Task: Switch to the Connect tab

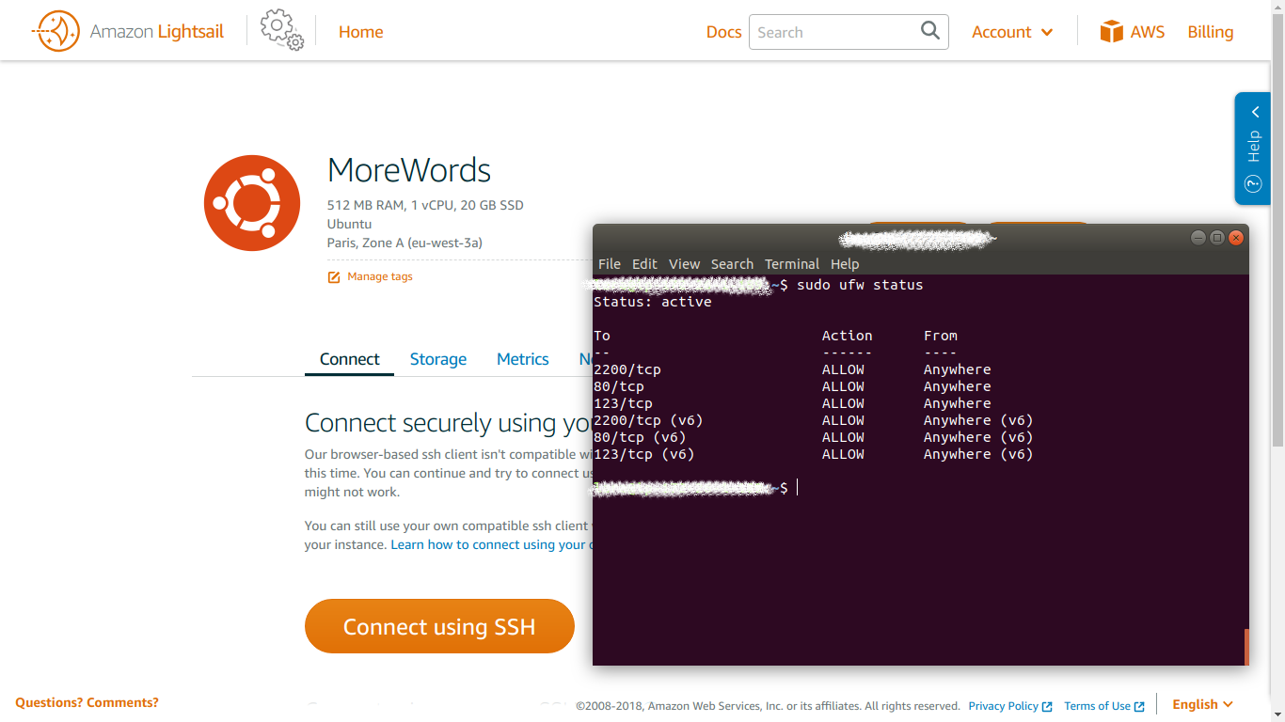Action: [349, 359]
